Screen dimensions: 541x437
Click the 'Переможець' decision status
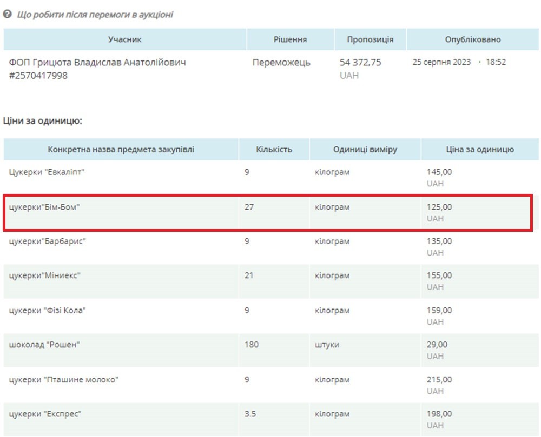point(281,63)
